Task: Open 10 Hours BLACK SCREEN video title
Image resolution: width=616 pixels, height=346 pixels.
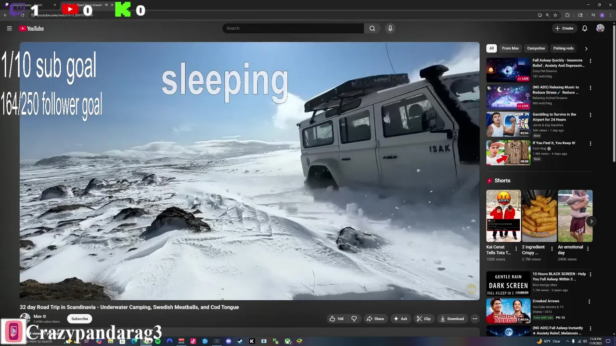Action: [559, 276]
